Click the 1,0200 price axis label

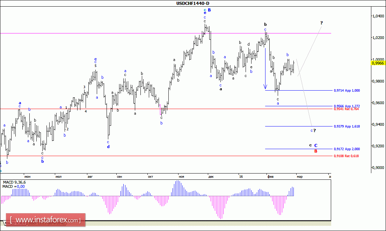pyautogui.click(x=378, y=38)
